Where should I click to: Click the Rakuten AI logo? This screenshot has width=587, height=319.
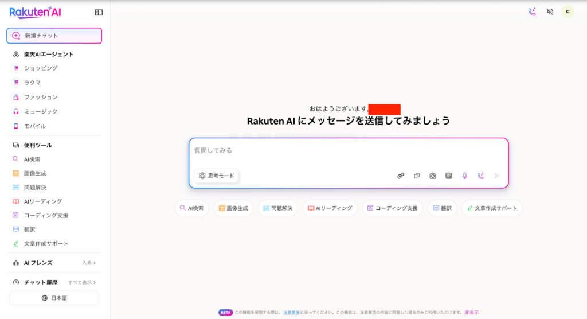[x=35, y=13]
